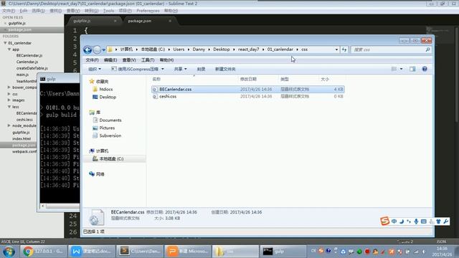Sort by the 类型 column header
The height and width of the screenshot is (258, 459).
coord(285,80)
